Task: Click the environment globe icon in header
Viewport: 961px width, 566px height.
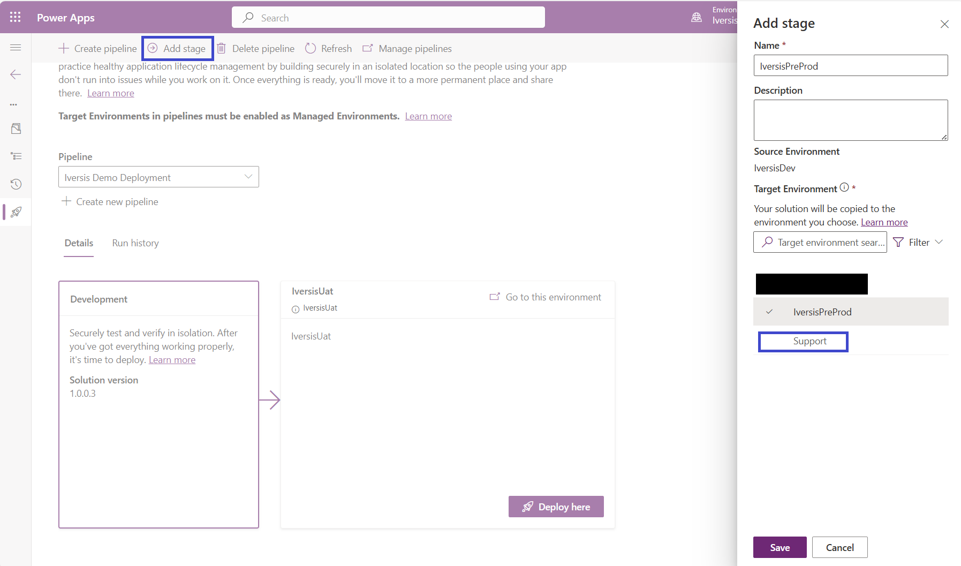Action: 697,17
